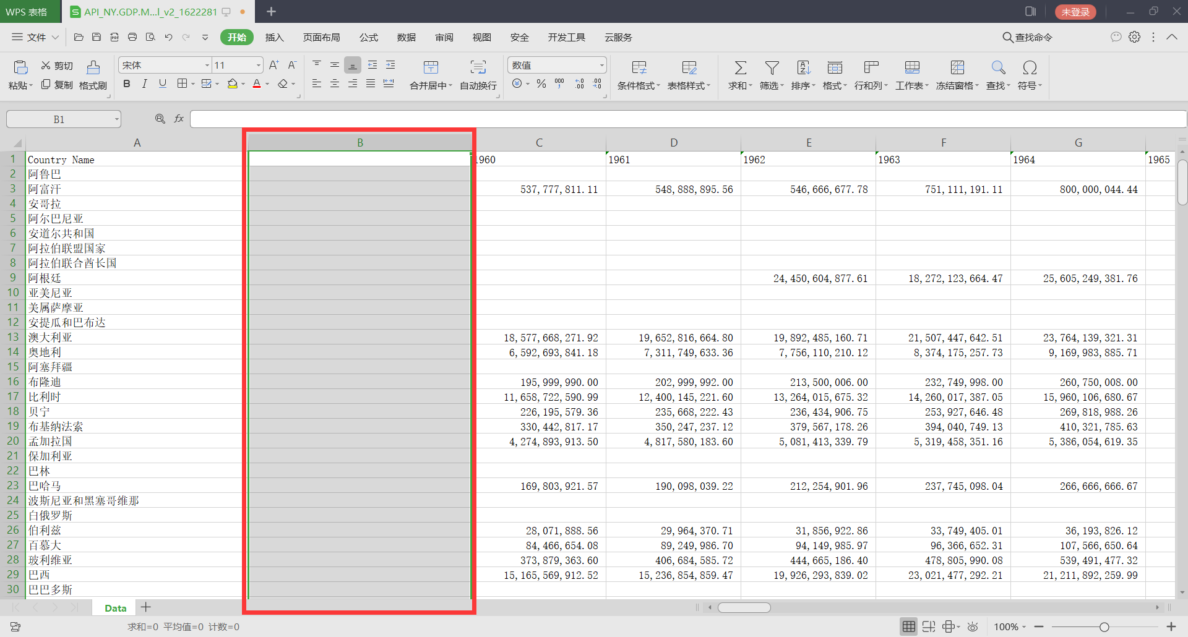This screenshot has width=1188, height=637.
Task: Switch to the 审阅 ribbon tab
Action: pos(444,37)
